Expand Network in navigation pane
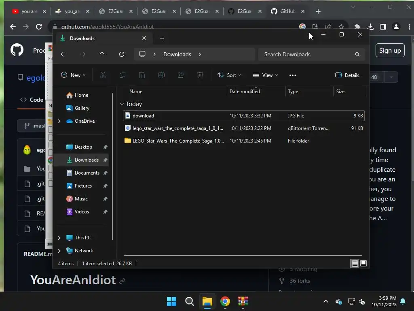 click(59, 251)
